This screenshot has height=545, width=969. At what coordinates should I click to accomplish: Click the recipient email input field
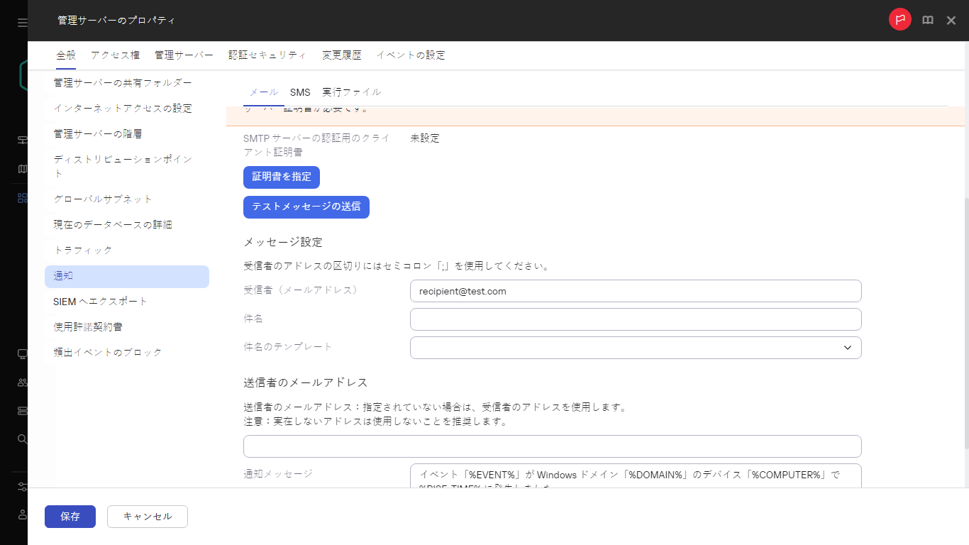(635, 291)
